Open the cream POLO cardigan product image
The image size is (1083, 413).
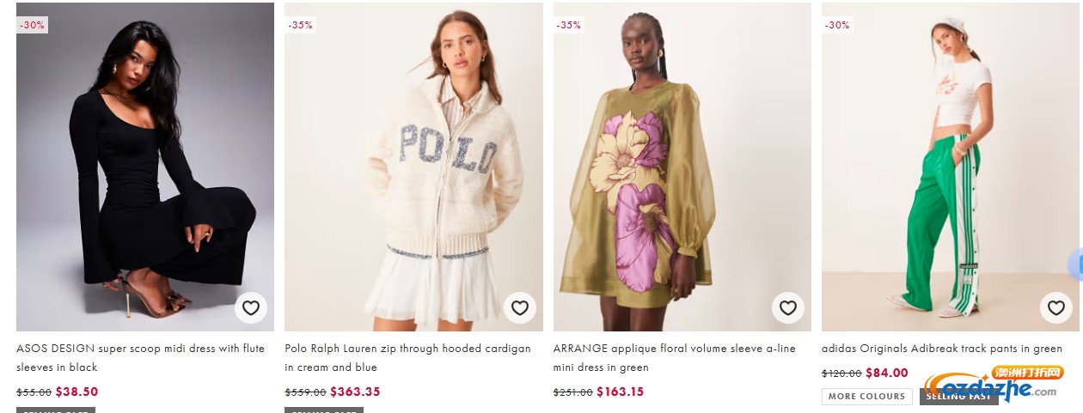(x=413, y=163)
